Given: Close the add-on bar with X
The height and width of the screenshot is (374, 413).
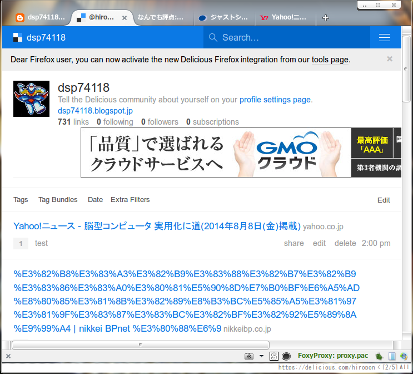Looking at the screenshot, I should point(8,356).
